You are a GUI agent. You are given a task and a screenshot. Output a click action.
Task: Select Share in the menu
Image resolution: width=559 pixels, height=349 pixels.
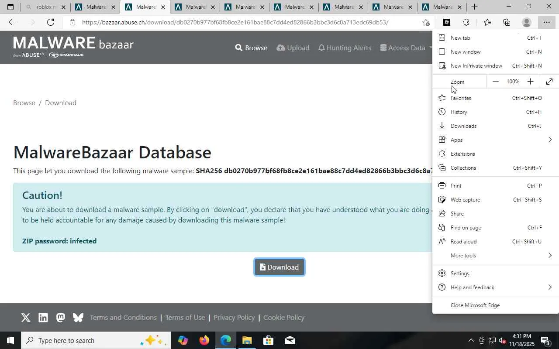click(x=496, y=214)
